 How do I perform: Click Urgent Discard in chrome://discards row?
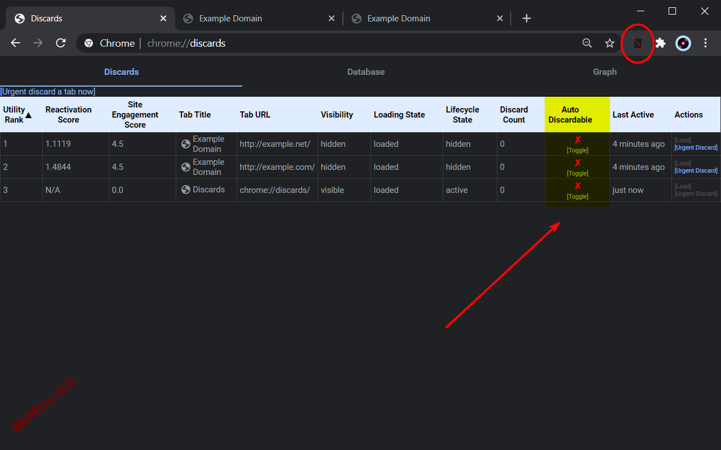696,194
